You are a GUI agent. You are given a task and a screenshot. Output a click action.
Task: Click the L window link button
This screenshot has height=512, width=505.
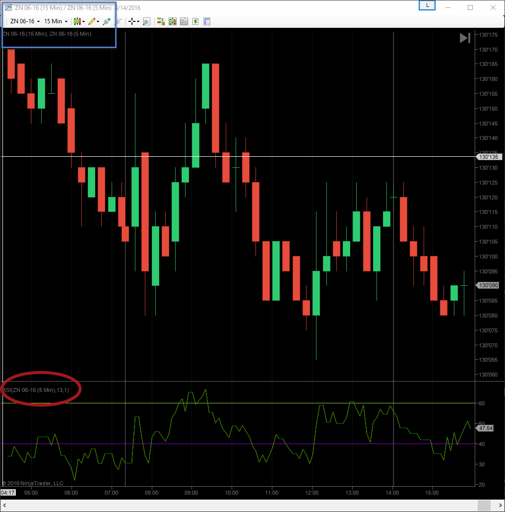427,5
